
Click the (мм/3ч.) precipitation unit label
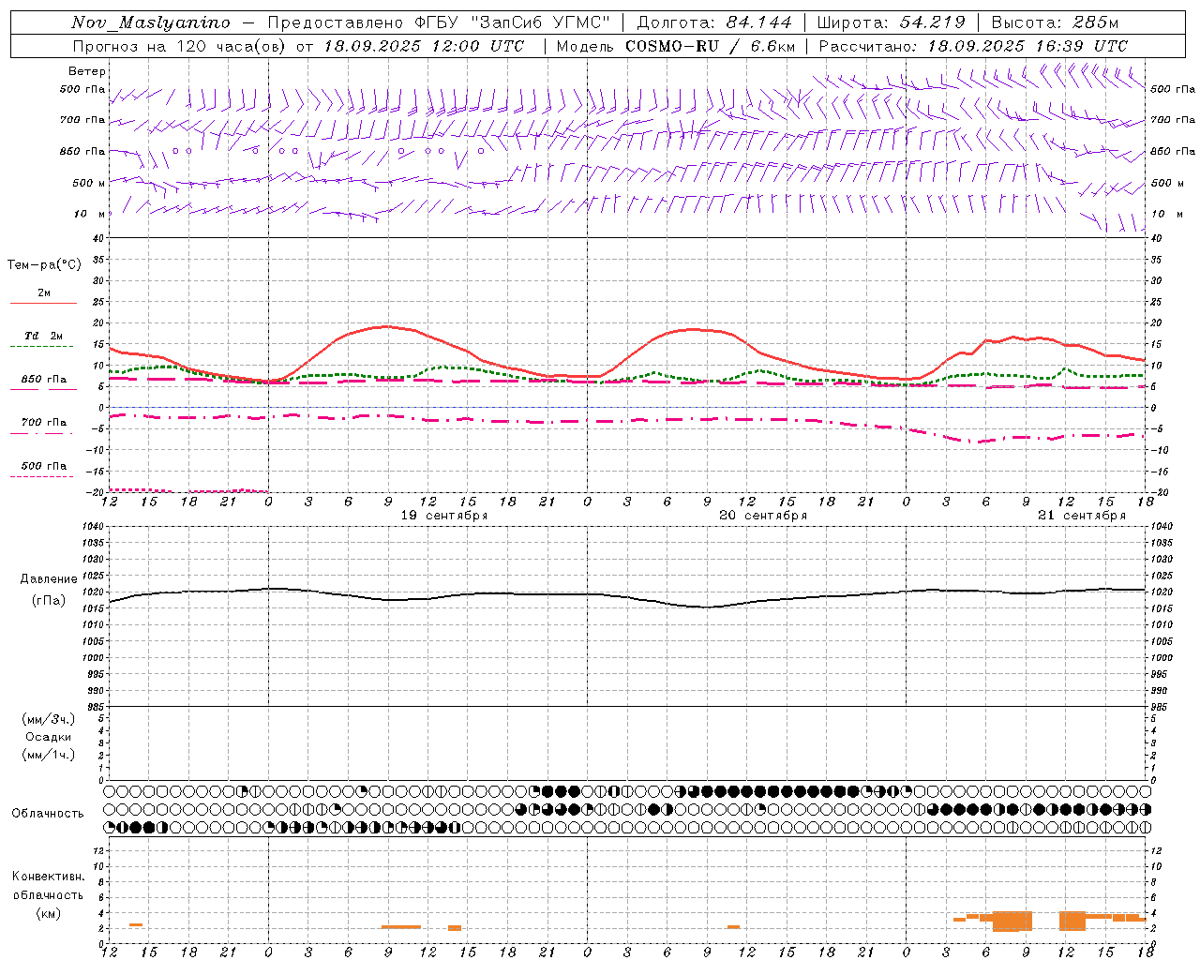[x=48, y=719]
